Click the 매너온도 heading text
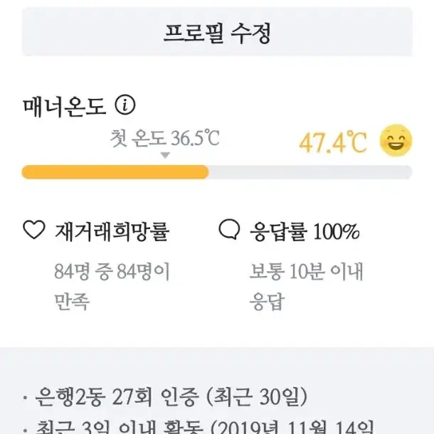Screen dimensions: 434x434 pyautogui.click(x=65, y=106)
